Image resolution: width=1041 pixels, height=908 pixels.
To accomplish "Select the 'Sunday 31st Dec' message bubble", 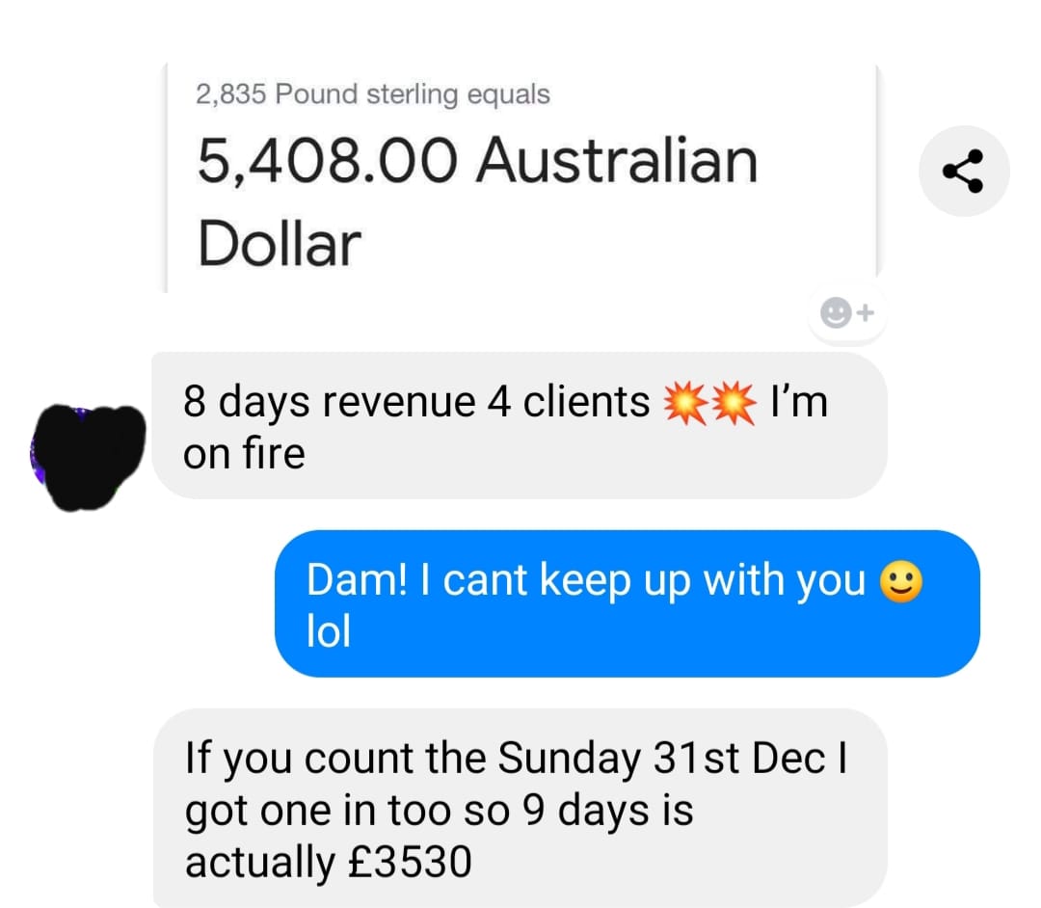I will [x=520, y=808].
